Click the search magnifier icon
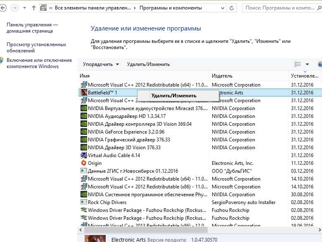 (320, 8)
